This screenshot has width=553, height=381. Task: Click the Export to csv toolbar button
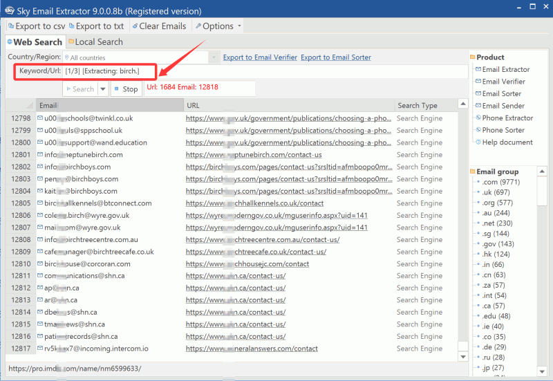pyautogui.click(x=37, y=26)
